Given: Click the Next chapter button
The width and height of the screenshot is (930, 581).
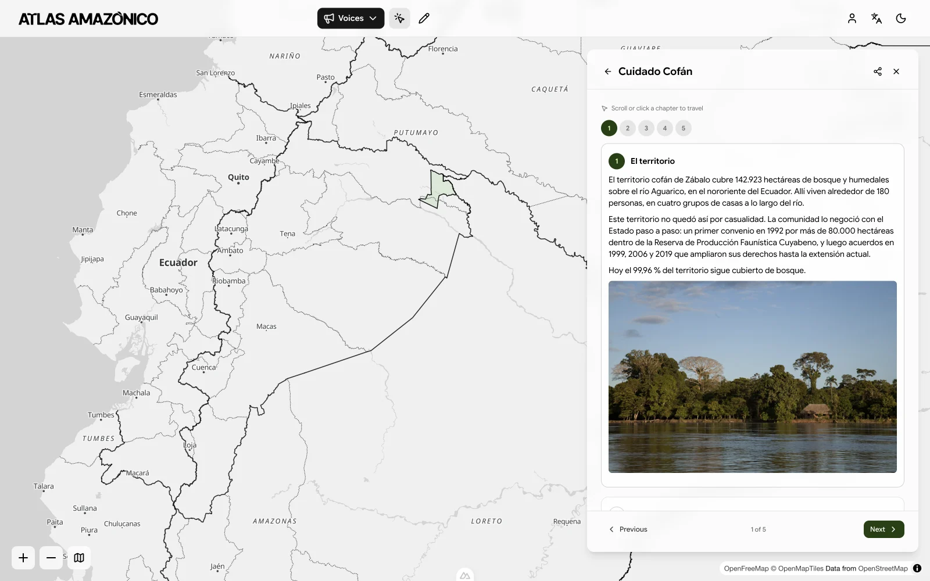Looking at the screenshot, I should 884,529.
